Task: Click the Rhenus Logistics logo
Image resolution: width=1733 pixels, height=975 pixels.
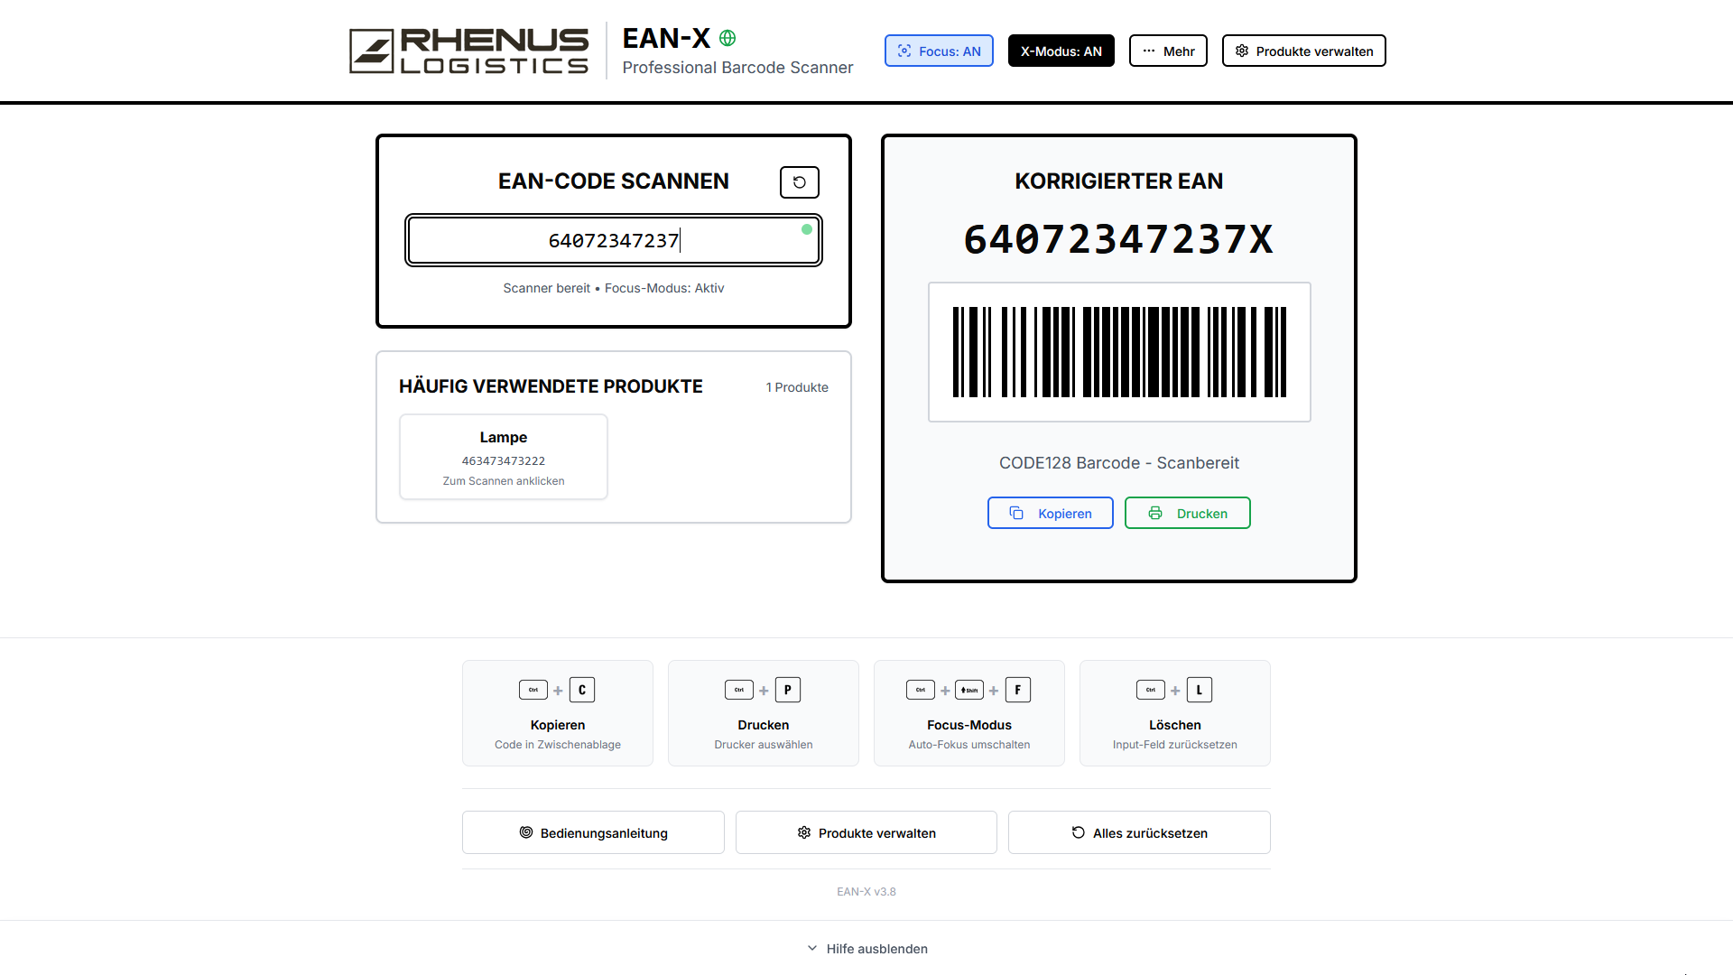Action: 468,51
